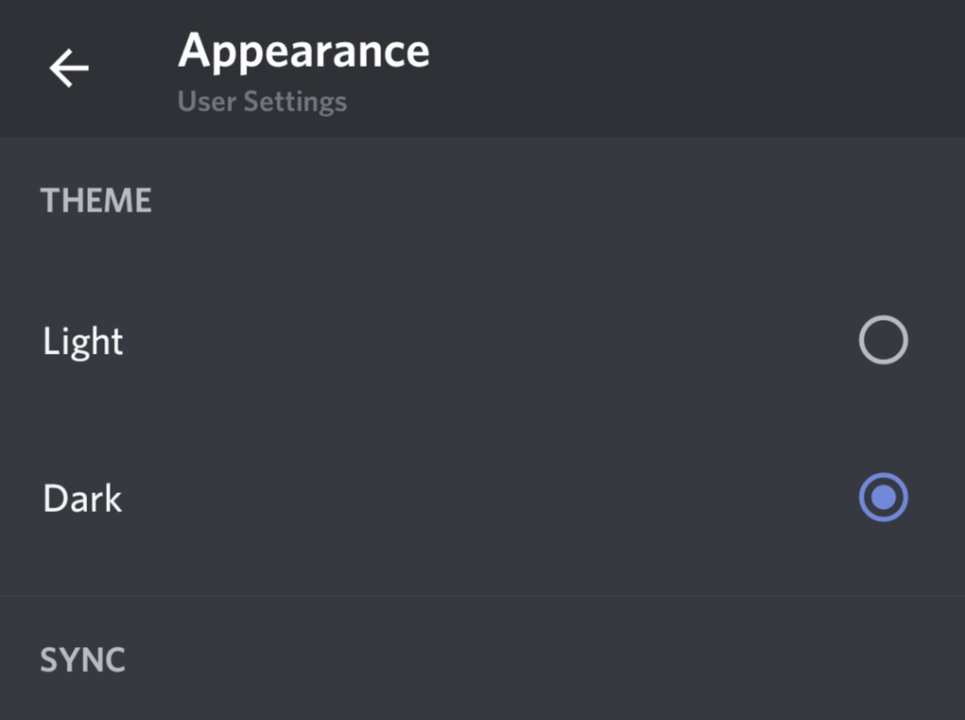Click the gray User Settings text under Appearance
The width and height of the screenshot is (965, 720).
coord(262,102)
